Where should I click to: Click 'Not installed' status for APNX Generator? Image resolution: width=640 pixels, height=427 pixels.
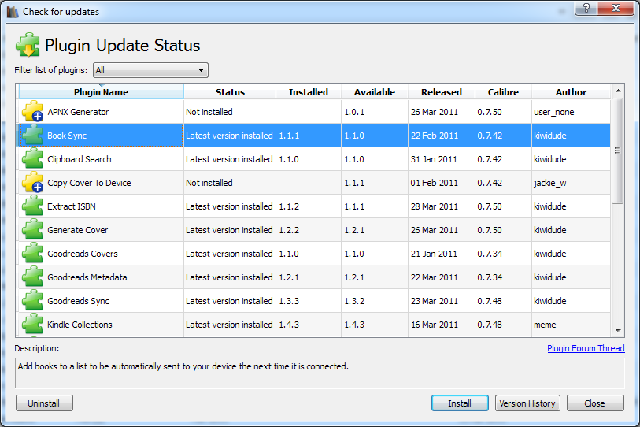209,112
